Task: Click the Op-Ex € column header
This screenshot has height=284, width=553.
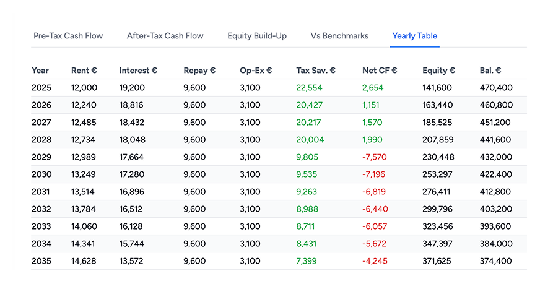Action: point(256,71)
